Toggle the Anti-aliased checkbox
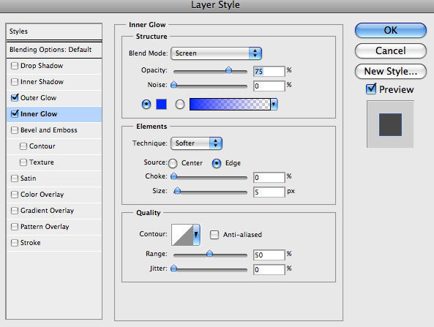434x327 pixels. pyautogui.click(x=214, y=235)
